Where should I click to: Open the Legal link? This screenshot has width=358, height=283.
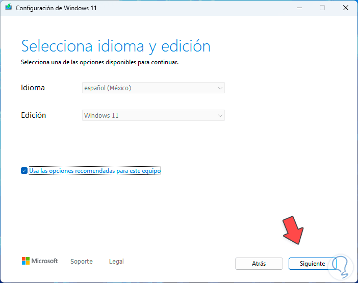(116, 261)
